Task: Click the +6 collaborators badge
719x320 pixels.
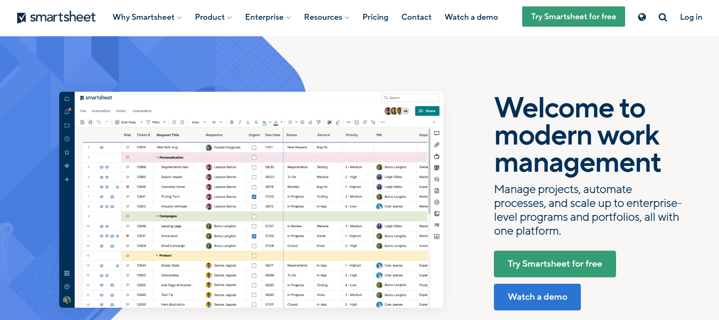Action: point(405,111)
